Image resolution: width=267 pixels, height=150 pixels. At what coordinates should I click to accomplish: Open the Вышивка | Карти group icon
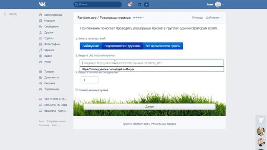pos(40,111)
